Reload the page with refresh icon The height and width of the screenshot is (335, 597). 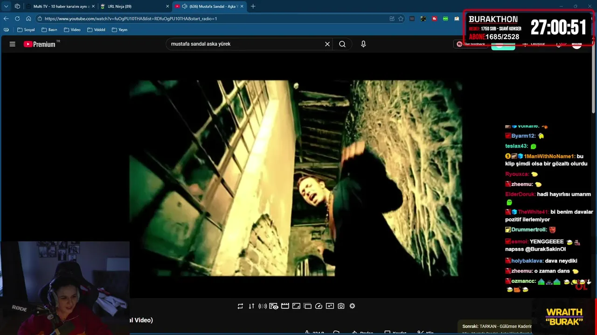[17, 19]
